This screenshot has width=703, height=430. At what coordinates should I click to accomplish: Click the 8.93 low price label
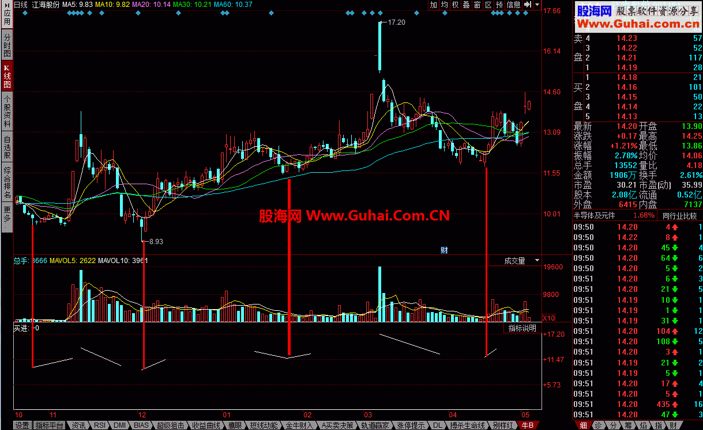156,241
